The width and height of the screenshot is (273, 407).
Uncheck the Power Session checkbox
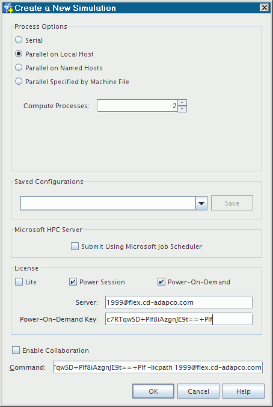pos(73,282)
